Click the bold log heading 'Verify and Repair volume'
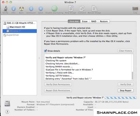Screen dimensions: 140x116 tap(66, 58)
